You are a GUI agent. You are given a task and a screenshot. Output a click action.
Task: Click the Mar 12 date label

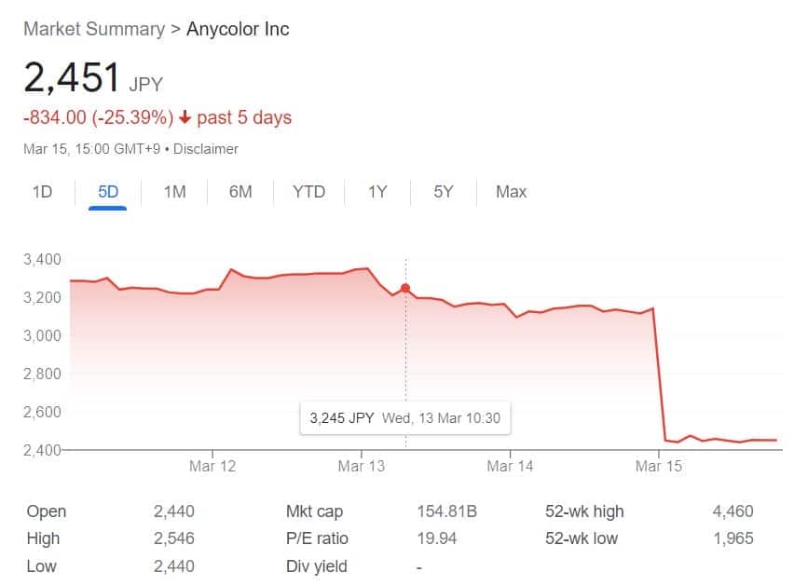click(x=212, y=466)
